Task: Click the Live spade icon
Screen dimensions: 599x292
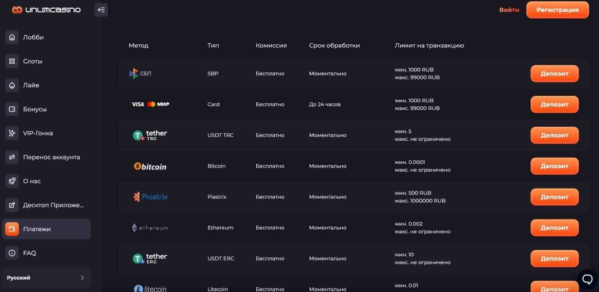Action: 12,85
